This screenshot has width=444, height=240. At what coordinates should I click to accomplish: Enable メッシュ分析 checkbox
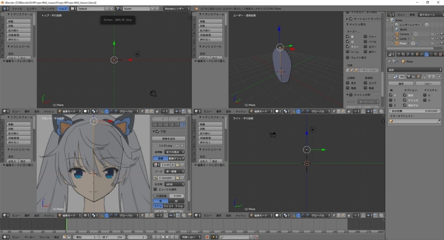click(x=351, y=95)
